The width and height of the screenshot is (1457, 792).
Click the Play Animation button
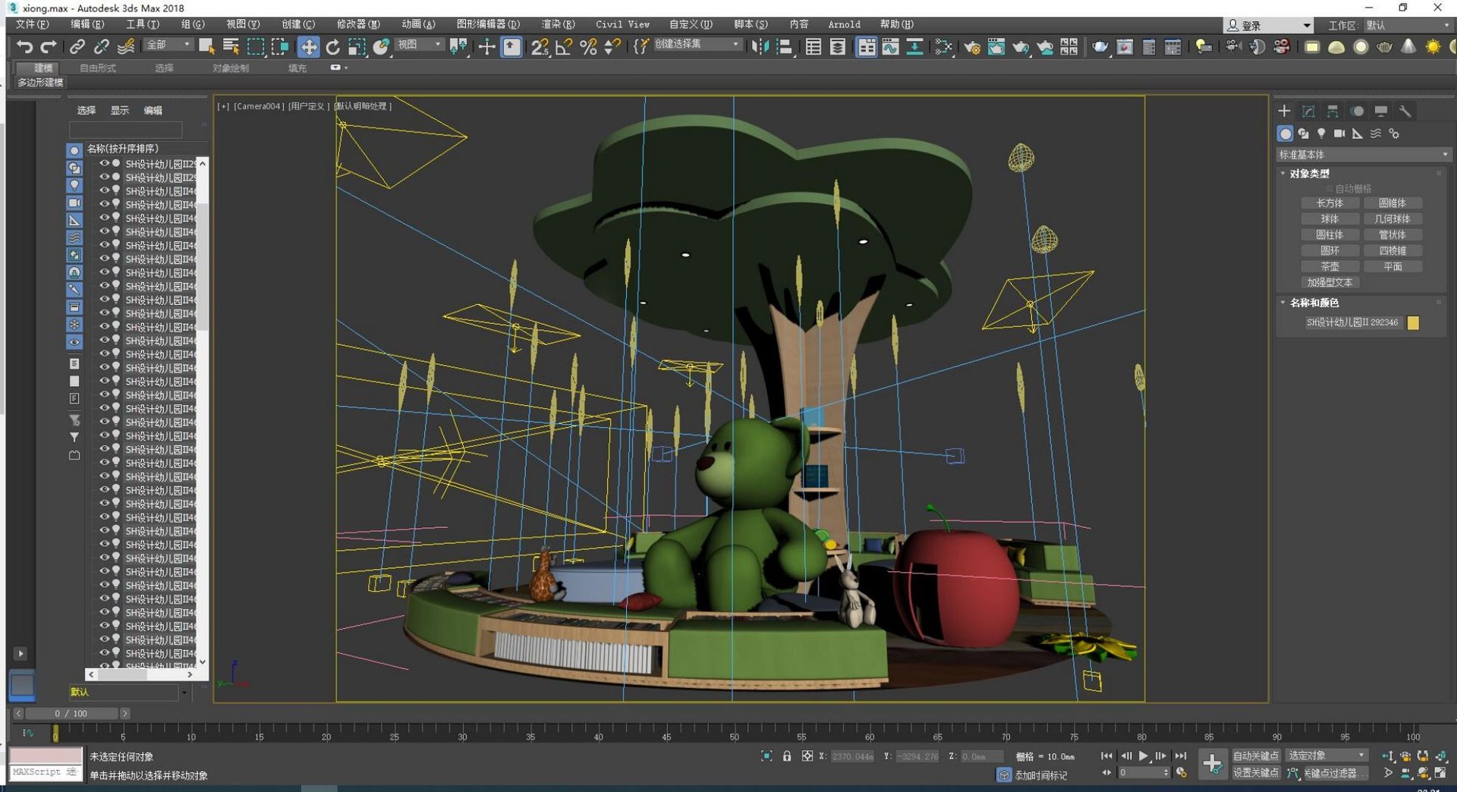click(1144, 756)
